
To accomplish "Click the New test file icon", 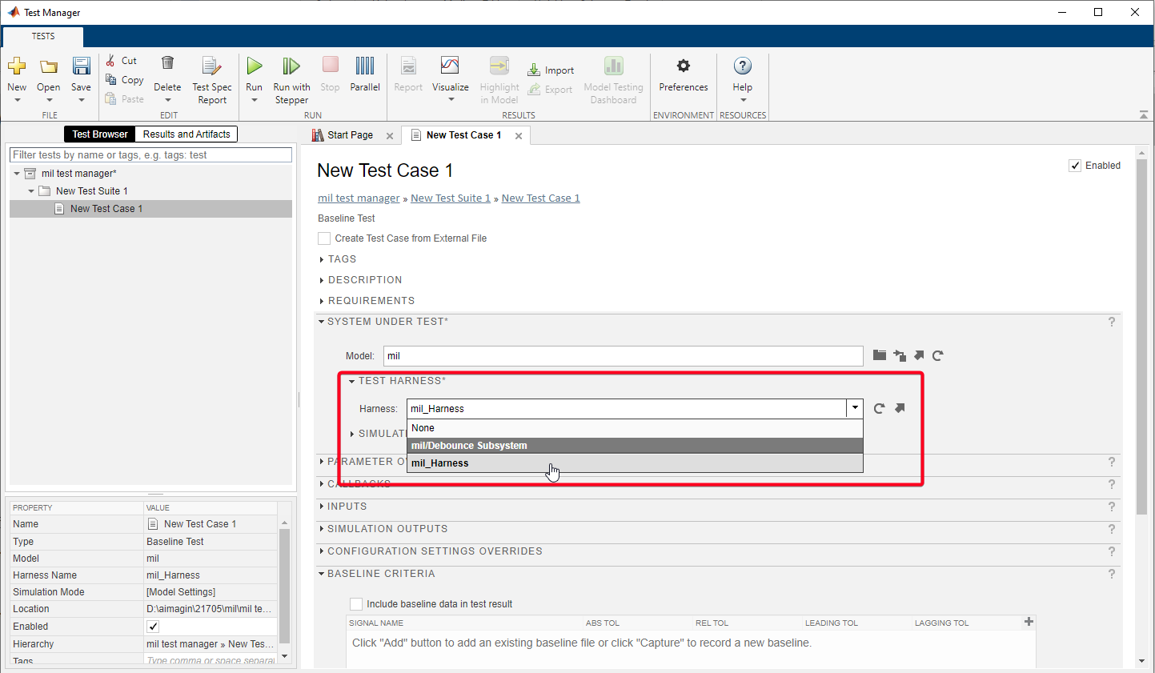I will (17, 66).
